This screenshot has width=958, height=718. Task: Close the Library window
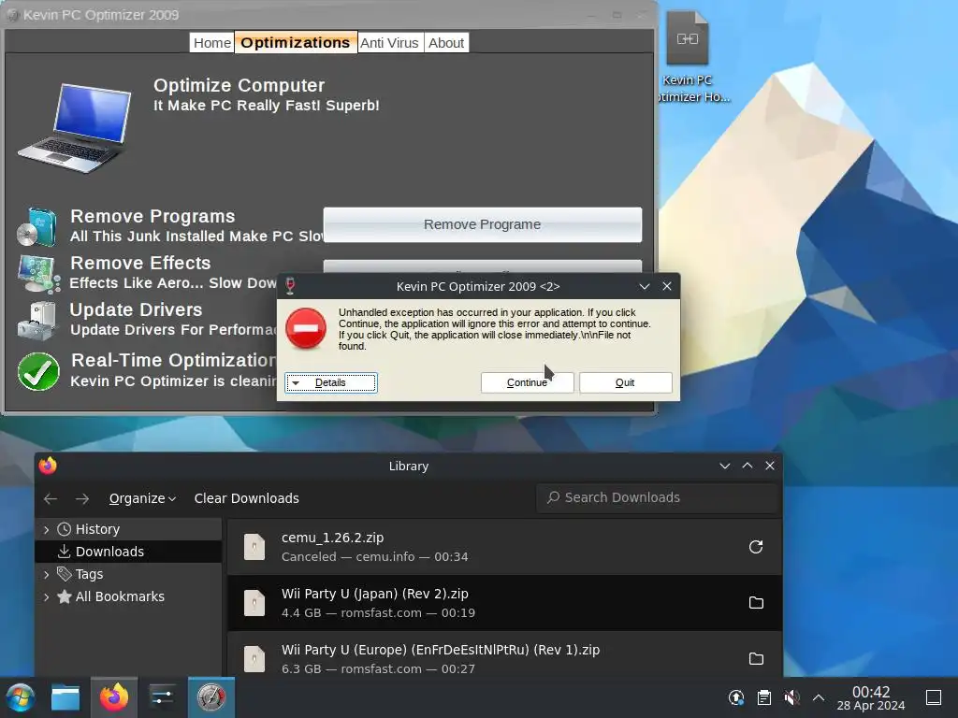(x=770, y=466)
